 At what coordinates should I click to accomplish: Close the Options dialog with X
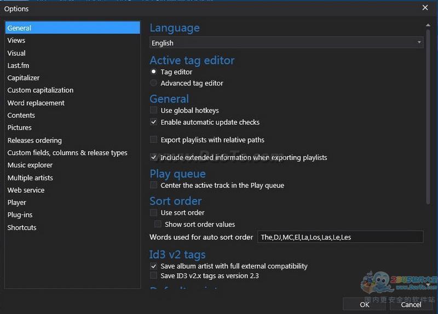pos(425,8)
